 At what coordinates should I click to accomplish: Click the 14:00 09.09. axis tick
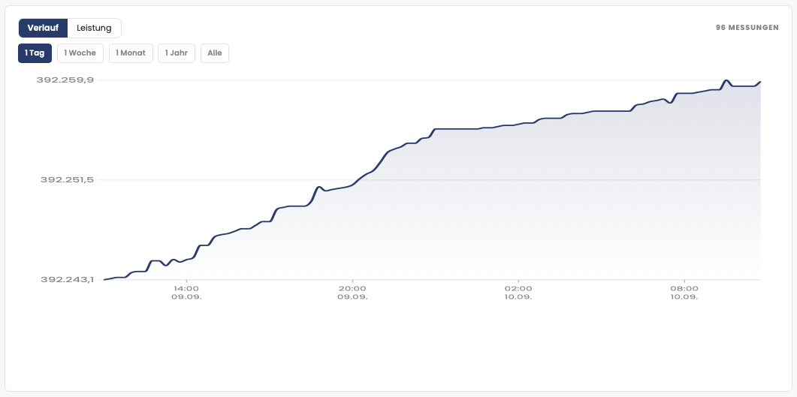click(186, 292)
